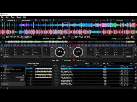Halve the deck 2 loop with the left arrow
Viewport: 137px width, 102px height.
click(89, 53)
